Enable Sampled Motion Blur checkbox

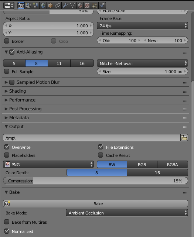click(12, 82)
